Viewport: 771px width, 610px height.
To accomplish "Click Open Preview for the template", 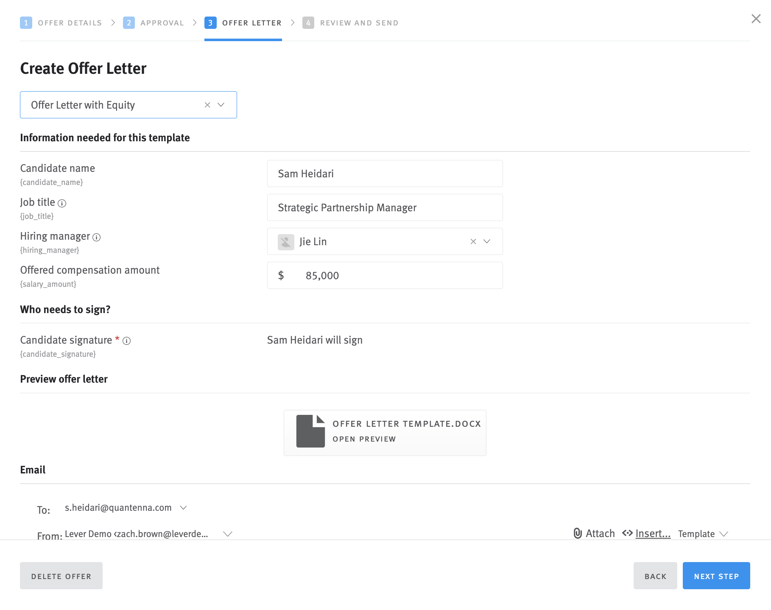I will (364, 439).
